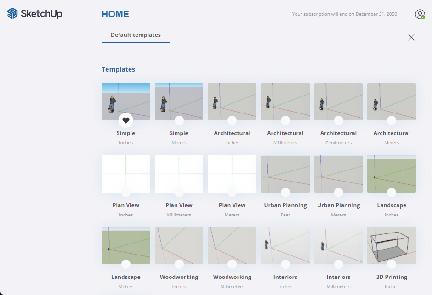Viewport: 432px width, 295px height.
Task: Favorite the Architectural Inches template
Action: (x=232, y=120)
